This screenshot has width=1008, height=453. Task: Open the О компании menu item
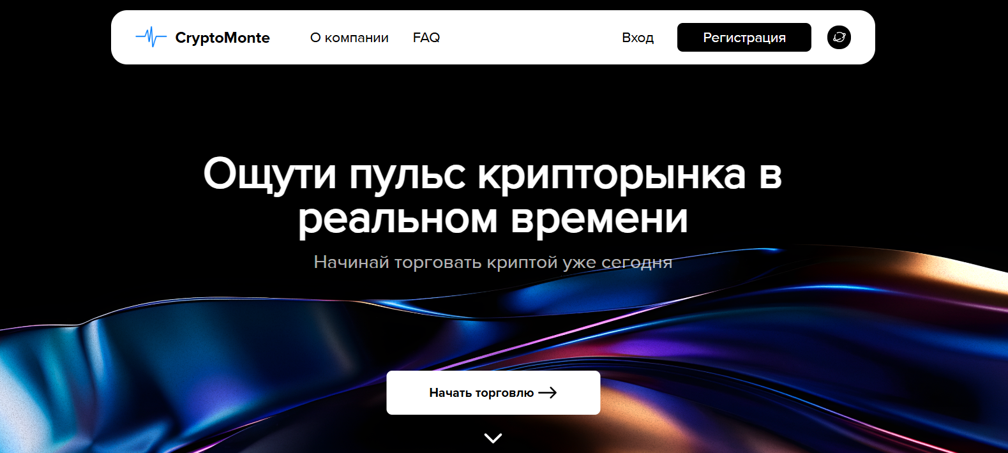click(x=349, y=38)
